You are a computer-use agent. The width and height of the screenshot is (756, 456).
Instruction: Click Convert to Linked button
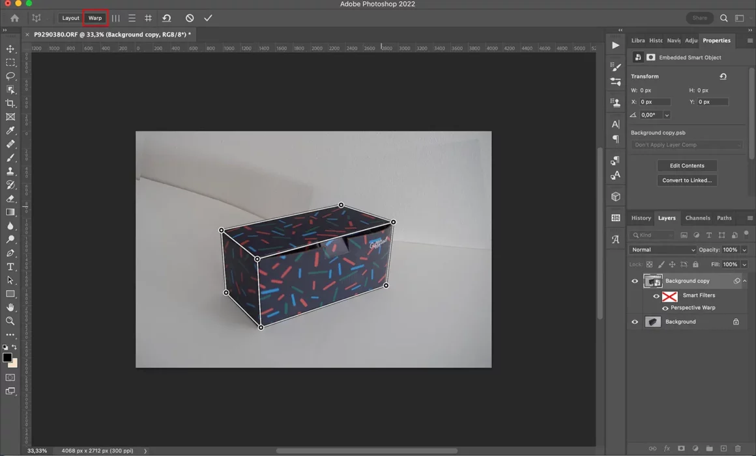(x=686, y=180)
